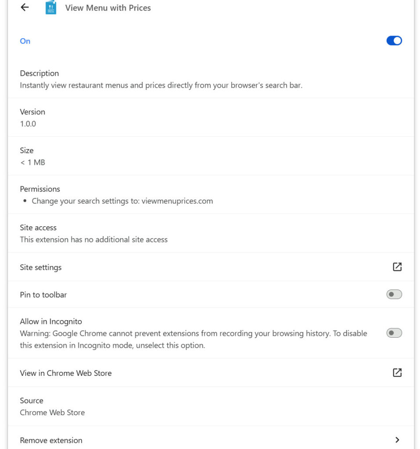Open Chrome Web Store external link icon
The image size is (420, 449).
(x=397, y=373)
